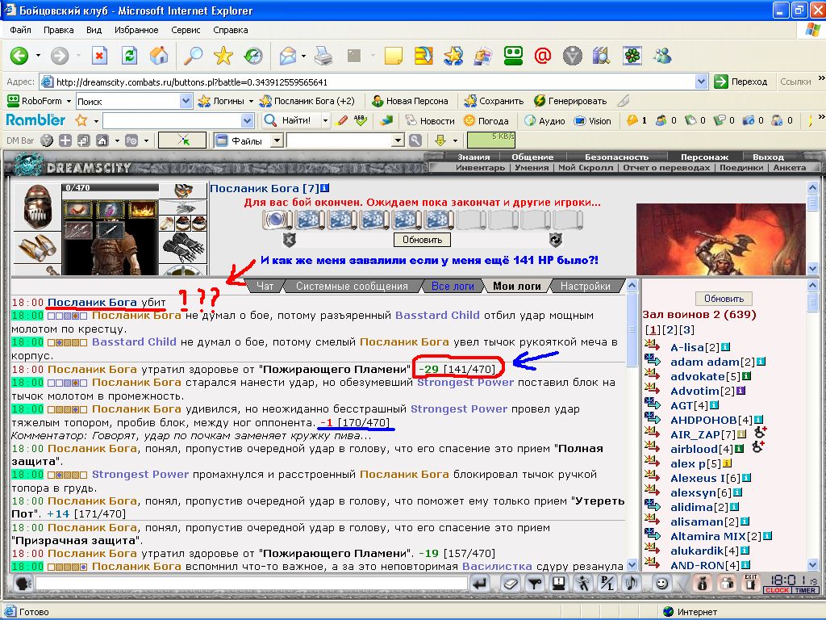This screenshot has height=620, width=826.
Task: Click the Обновить button under techniques
Action: (x=422, y=240)
